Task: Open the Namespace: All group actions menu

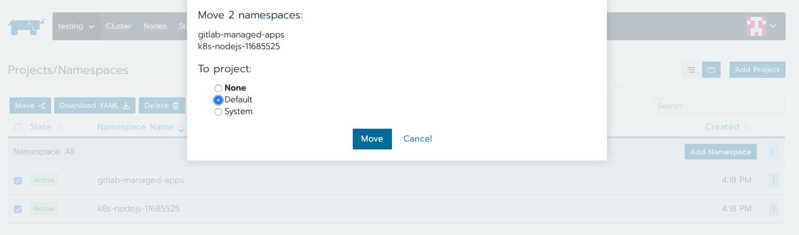Action: click(x=772, y=152)
